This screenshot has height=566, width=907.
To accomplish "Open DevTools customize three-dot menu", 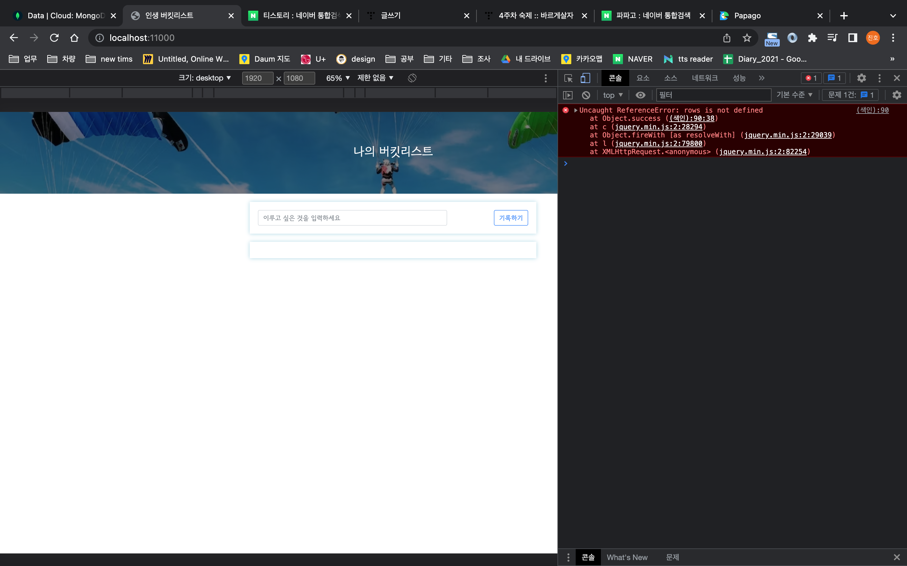I will (x=879, y=78).
